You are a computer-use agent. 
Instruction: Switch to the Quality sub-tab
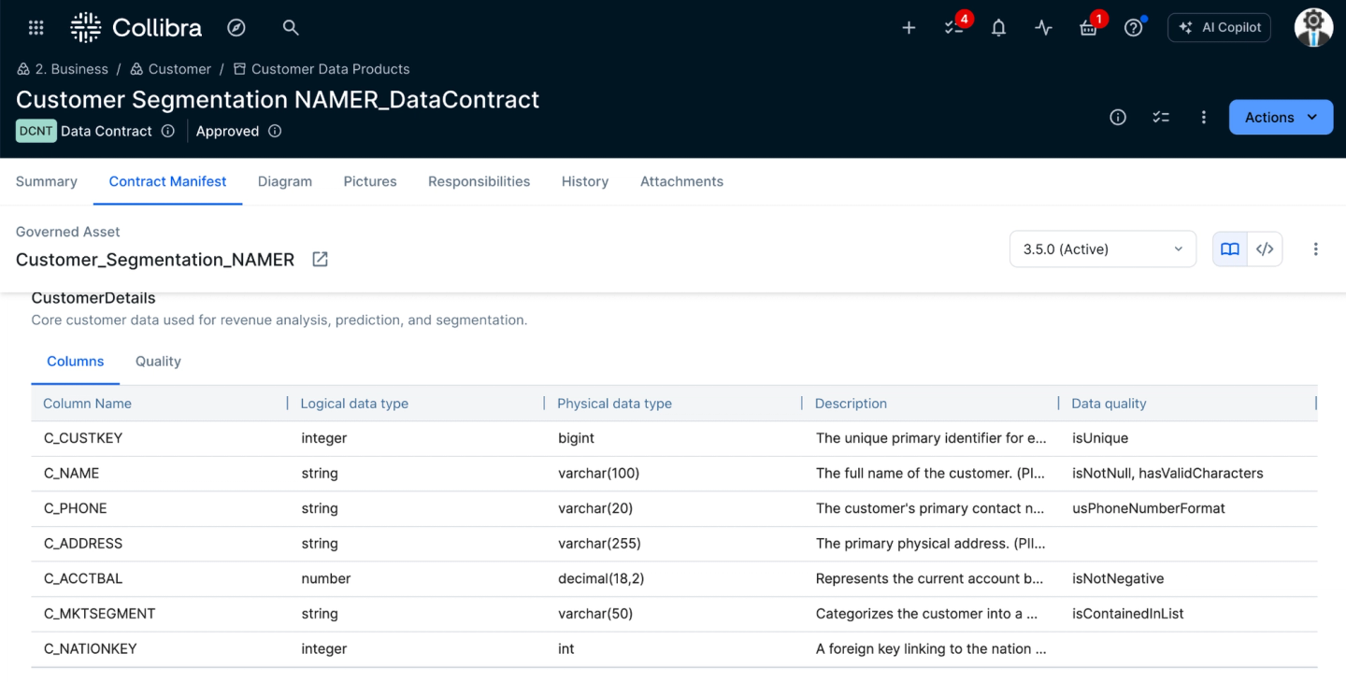[158, 362]
